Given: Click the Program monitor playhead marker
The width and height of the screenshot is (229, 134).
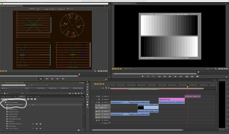Looking at the screenshot, I should point(198,72).
